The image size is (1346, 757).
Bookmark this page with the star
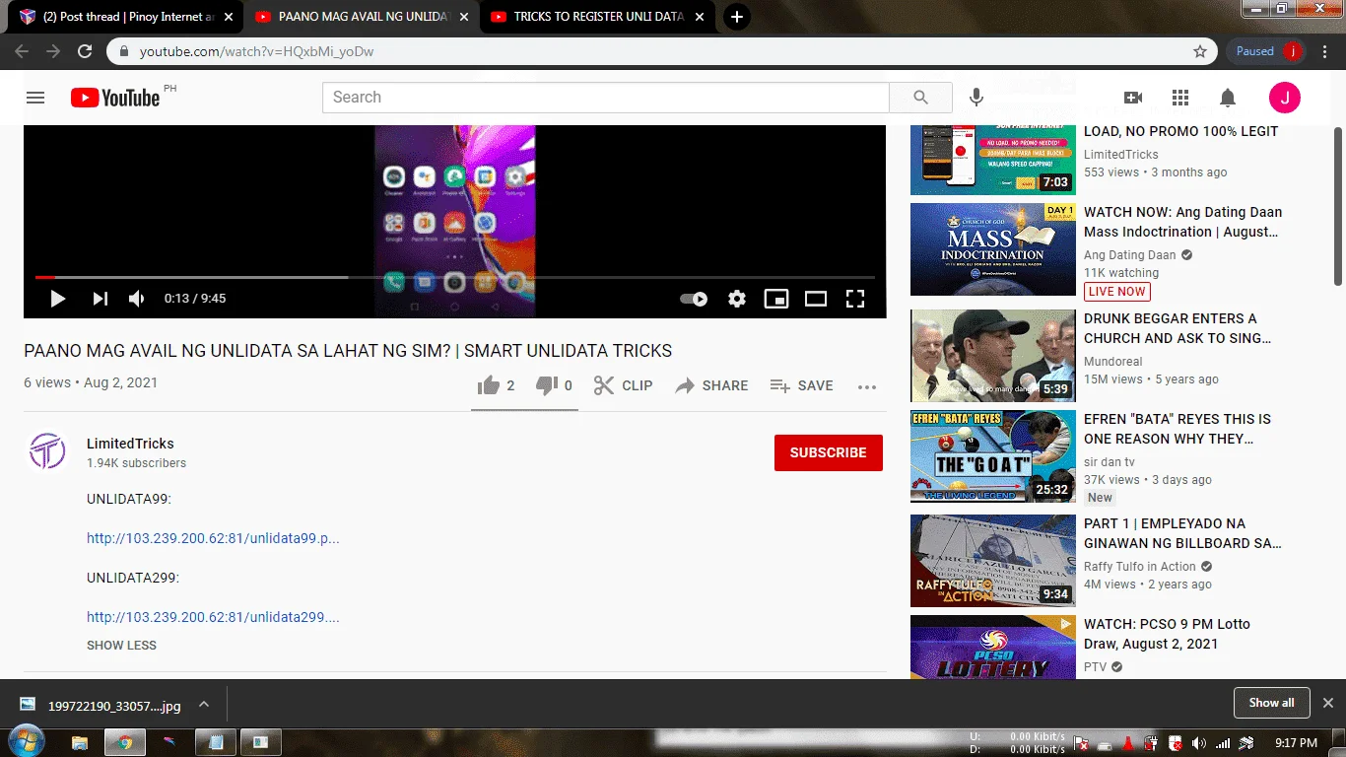click(1200, 51)
